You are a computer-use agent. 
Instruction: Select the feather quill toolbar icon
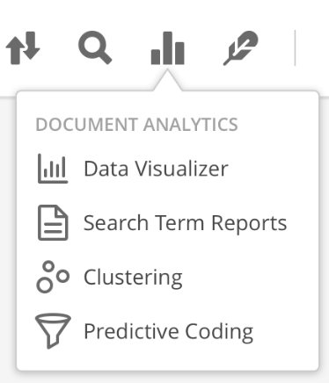[241, 48]
